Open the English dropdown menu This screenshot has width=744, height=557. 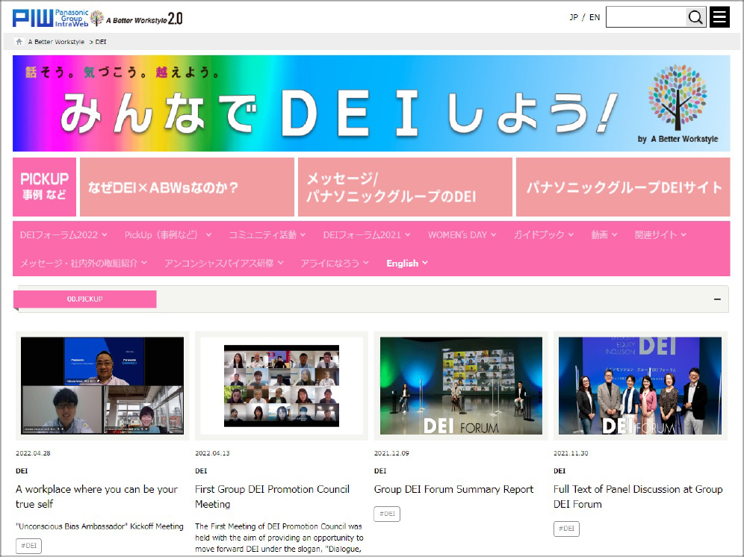406,263
